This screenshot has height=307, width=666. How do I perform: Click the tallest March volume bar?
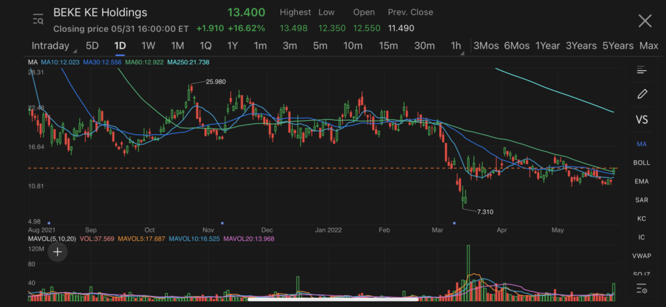point(468,273)
